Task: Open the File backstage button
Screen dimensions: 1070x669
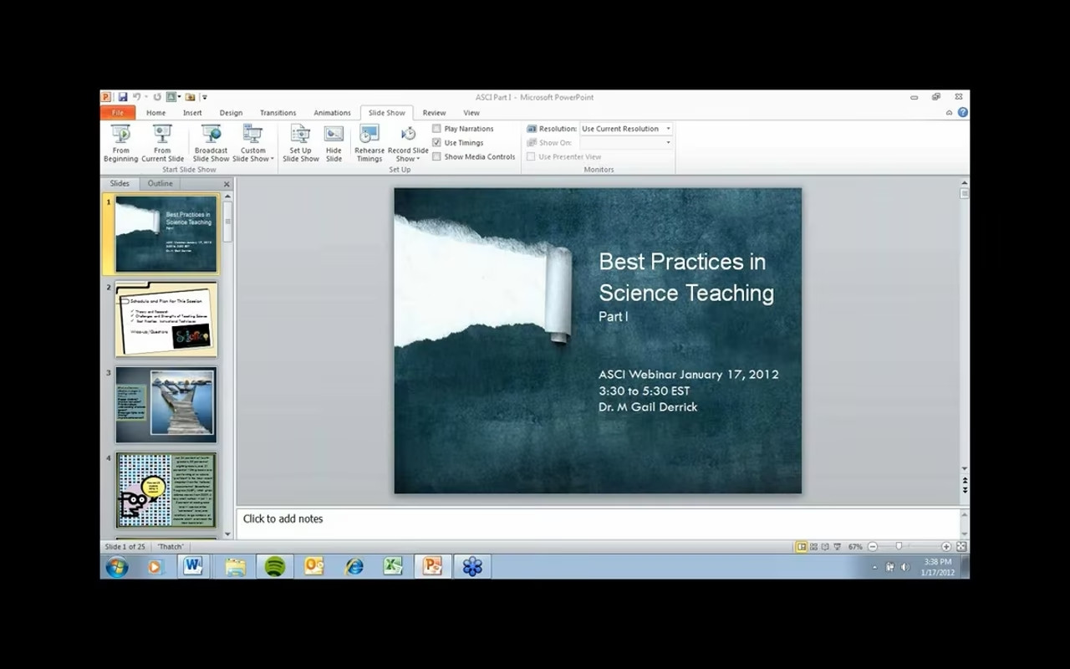Action: coord(118,113)
